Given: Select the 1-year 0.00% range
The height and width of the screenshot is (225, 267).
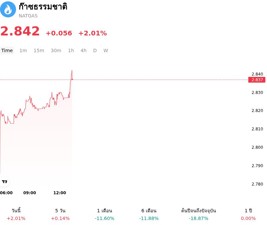Looking at the screenshot, I should pyautogui.click(x=248, y=214).
